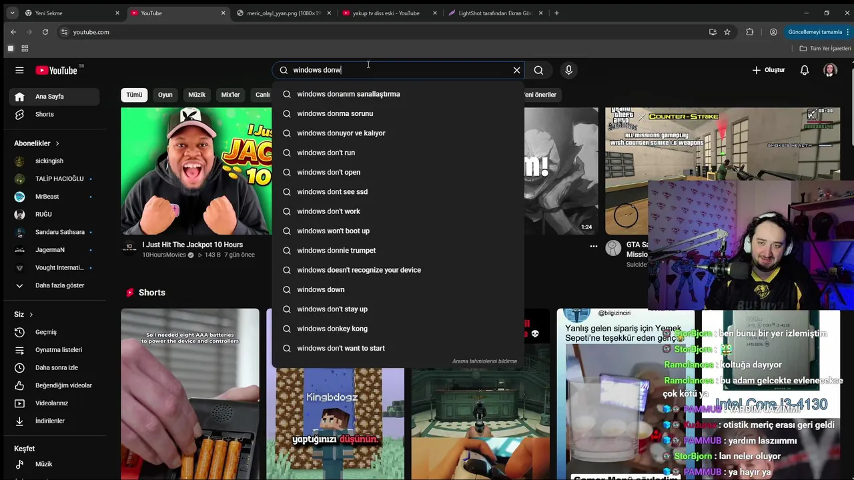Open Müzik under Keşfet

point(55,464)
